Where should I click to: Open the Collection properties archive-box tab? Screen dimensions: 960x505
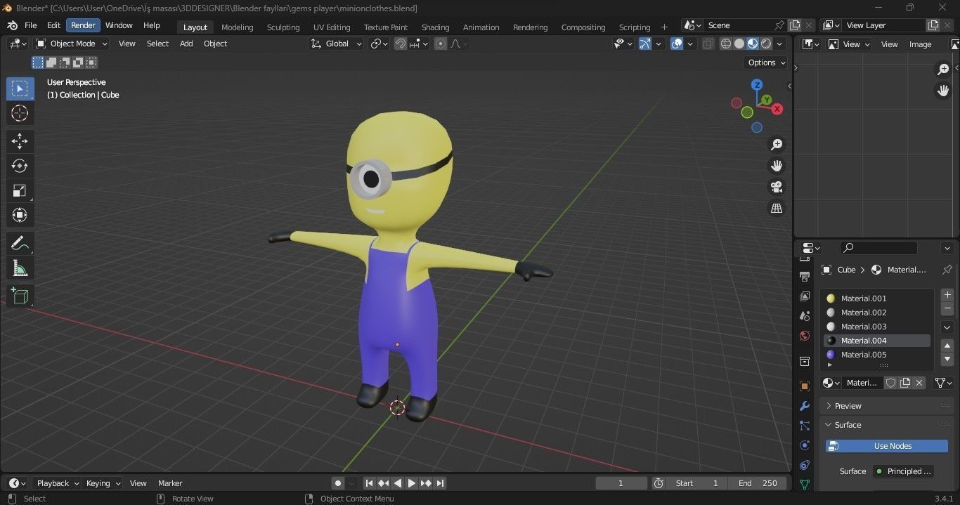tap(805, 361)
